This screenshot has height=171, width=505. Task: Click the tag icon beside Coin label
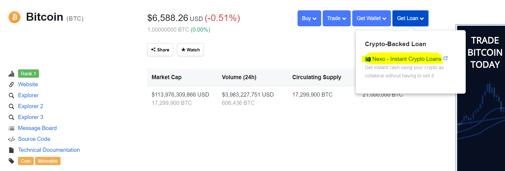pos(12,161)
